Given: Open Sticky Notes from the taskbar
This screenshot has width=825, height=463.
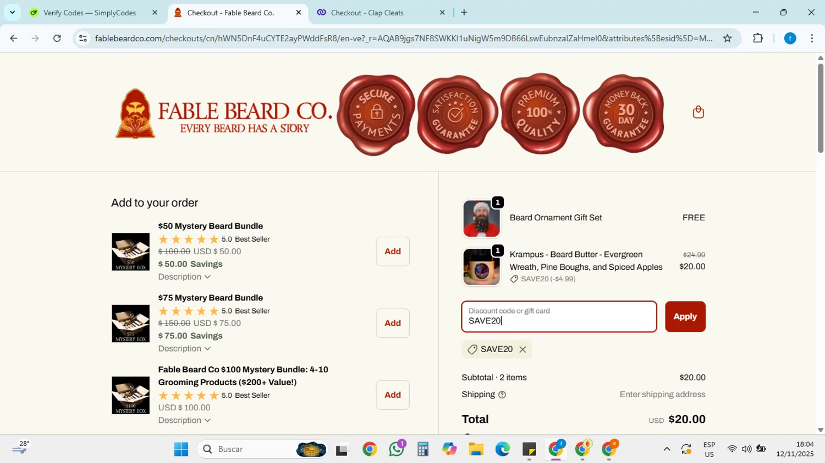Looking at the screenshot, I should pyautogui.click(x=529, y=449).
